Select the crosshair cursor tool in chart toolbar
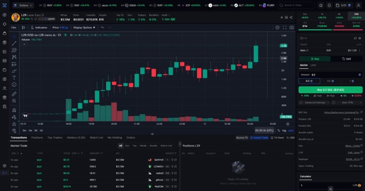Image resolution: width=365 pixels, height=191 pixels. (14, 36)
